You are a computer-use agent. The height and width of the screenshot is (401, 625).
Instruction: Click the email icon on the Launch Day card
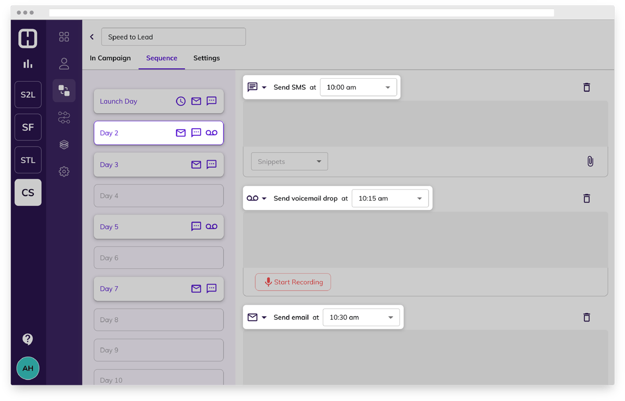(x=196, y=101)
